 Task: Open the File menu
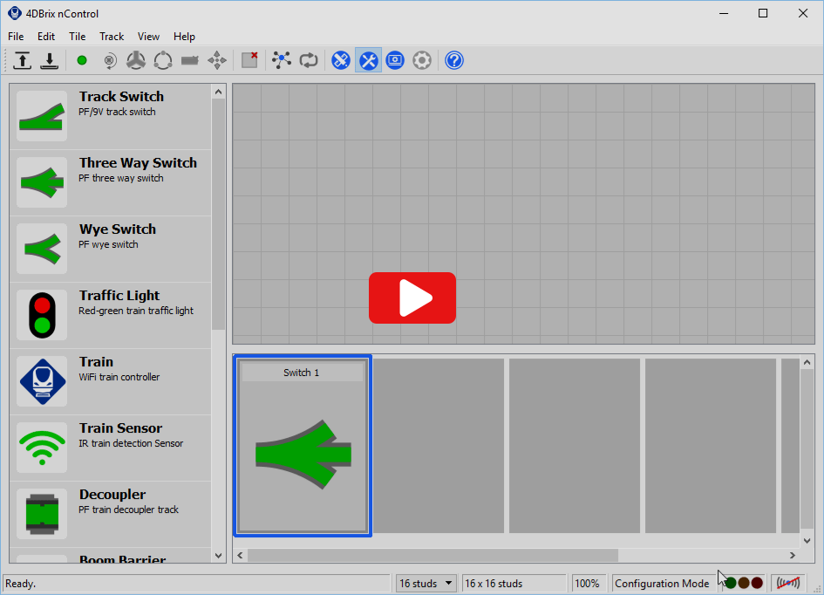pyautogui.click(x=16, y=37)
